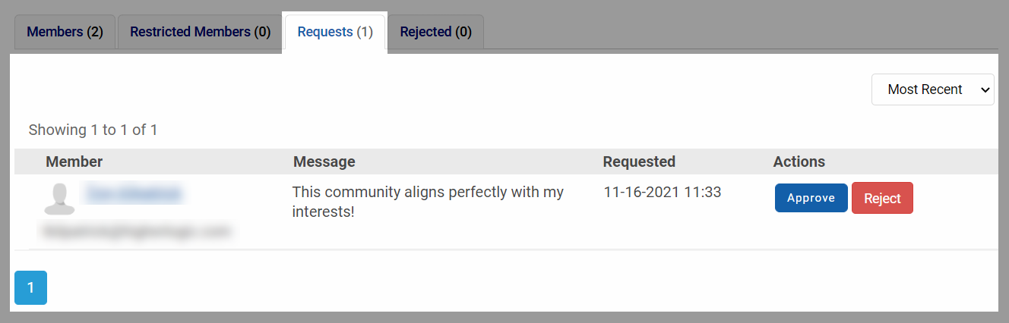Select the Requests (1) tab
The width and height of the screenshot is (1009, 323).
tap(335, 32)
